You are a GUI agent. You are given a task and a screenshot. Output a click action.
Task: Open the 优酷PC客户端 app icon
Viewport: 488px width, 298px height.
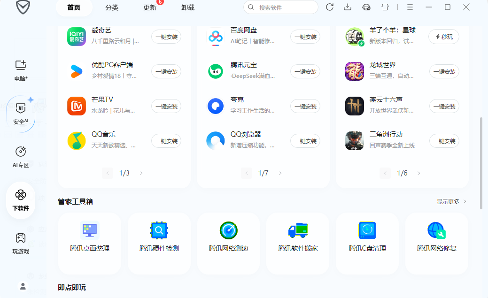77,71
